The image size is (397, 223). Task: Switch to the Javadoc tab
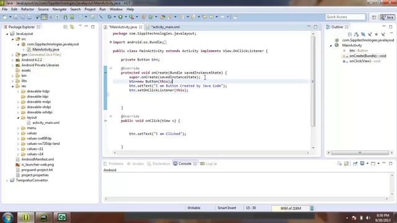coord(135,164)
